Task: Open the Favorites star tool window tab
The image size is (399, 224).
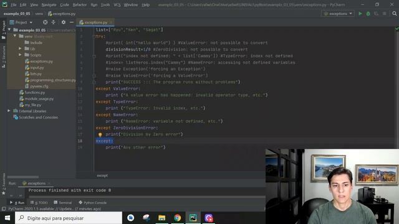Action: point(4,185)
